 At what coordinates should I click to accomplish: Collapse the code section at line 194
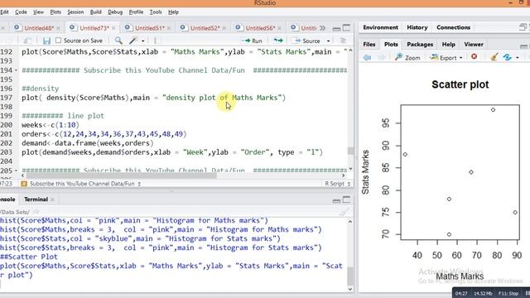coord(16,70)
